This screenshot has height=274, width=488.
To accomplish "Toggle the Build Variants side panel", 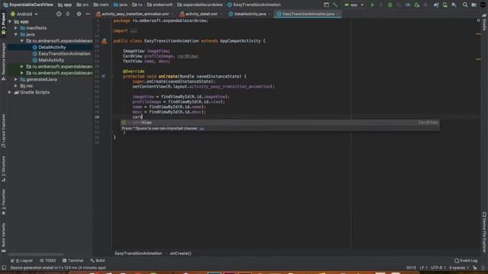I will point(3,237).
